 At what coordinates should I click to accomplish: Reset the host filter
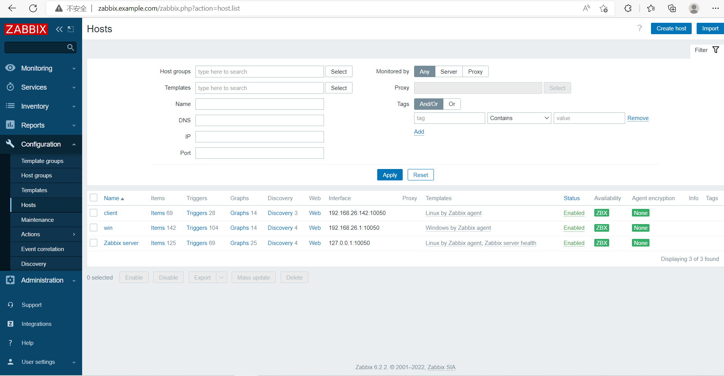pyautogui.click(x=421, y=175)
